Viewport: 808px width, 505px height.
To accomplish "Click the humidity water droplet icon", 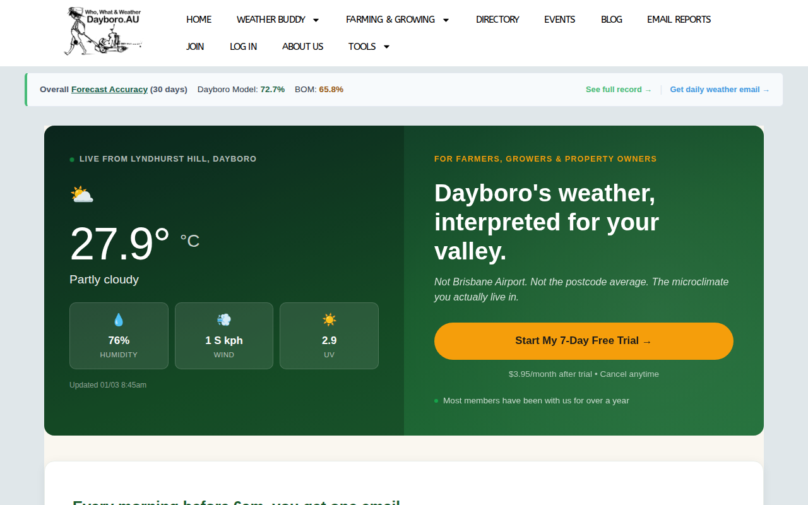I will [x=119, y=320].
